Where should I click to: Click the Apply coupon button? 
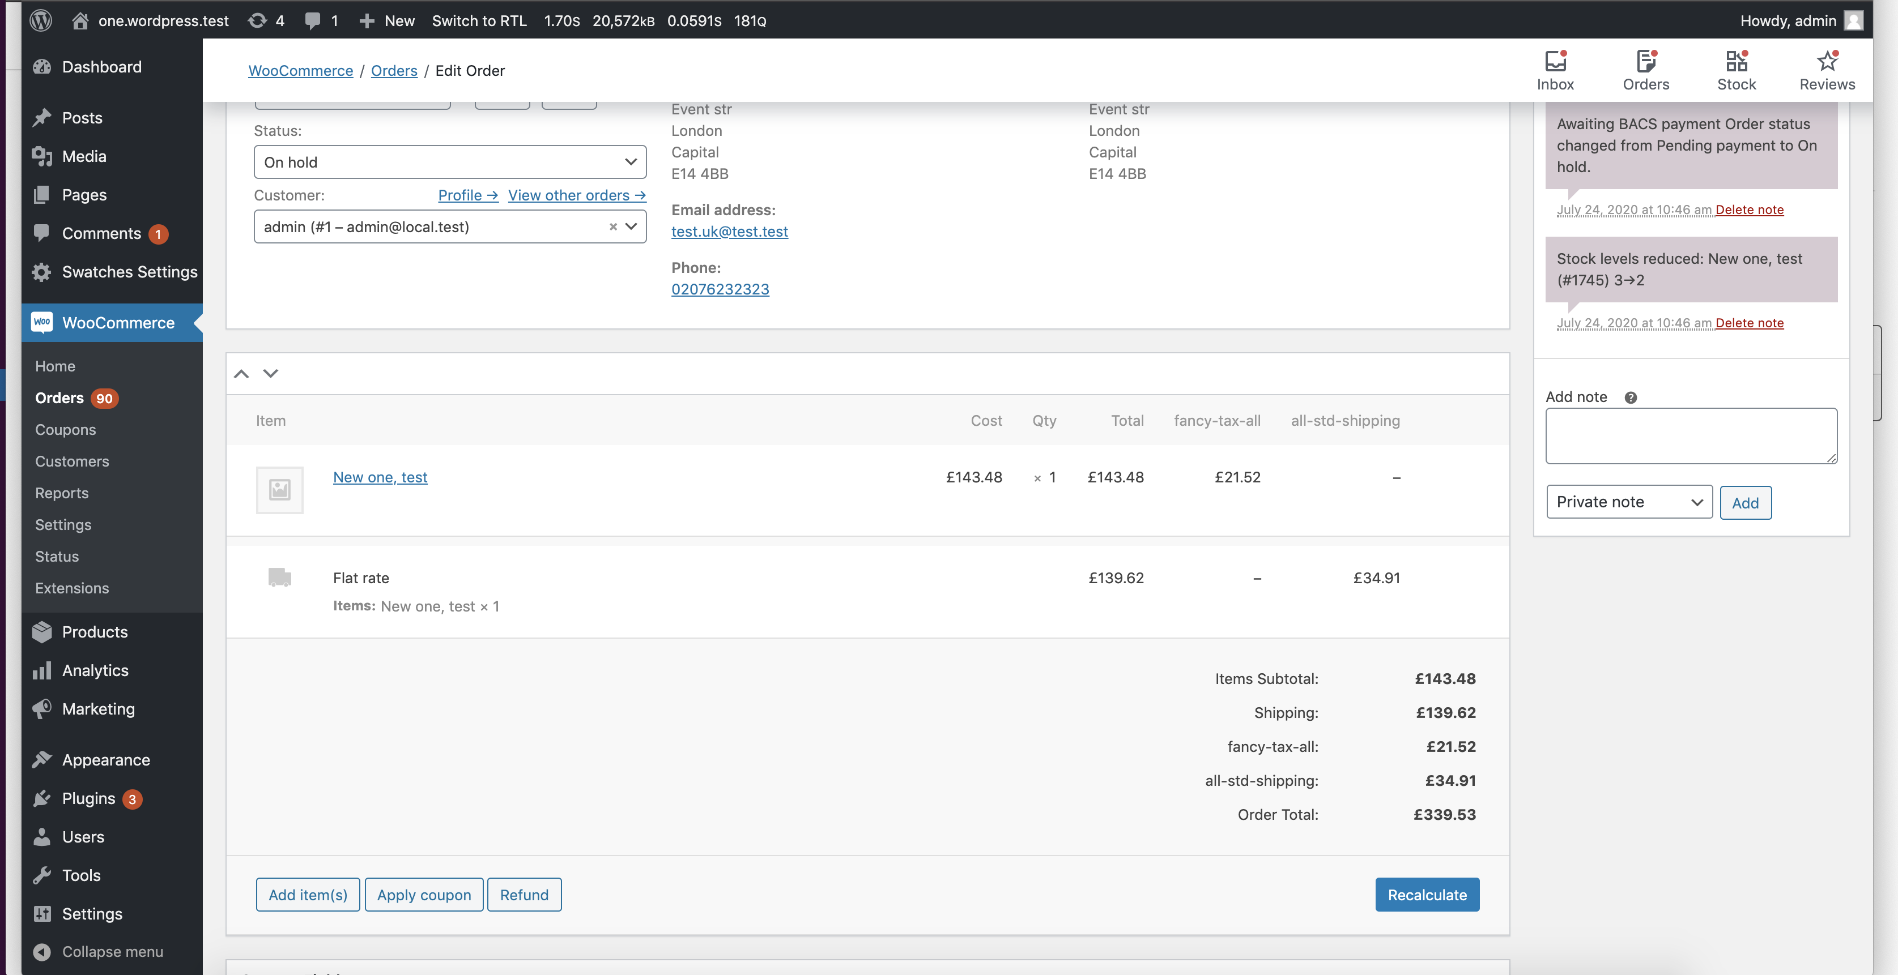click(x=424, y=895)
